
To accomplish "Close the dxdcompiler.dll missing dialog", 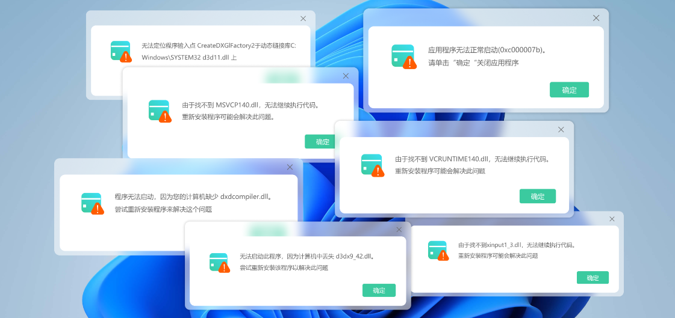I will [x=290, y=167].
